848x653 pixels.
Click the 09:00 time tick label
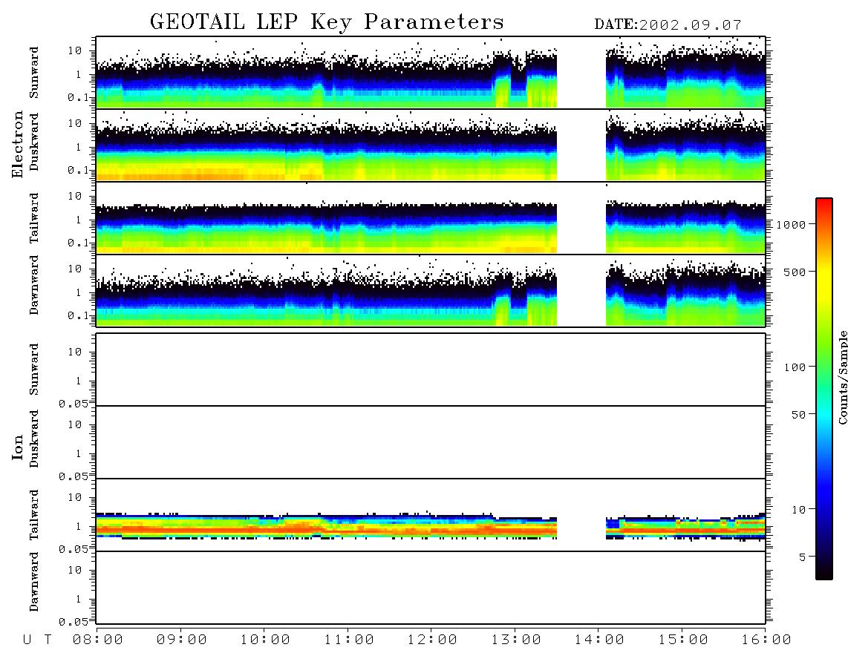tap(181, 640)
